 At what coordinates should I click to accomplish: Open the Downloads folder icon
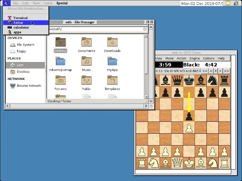click(112, 43)
